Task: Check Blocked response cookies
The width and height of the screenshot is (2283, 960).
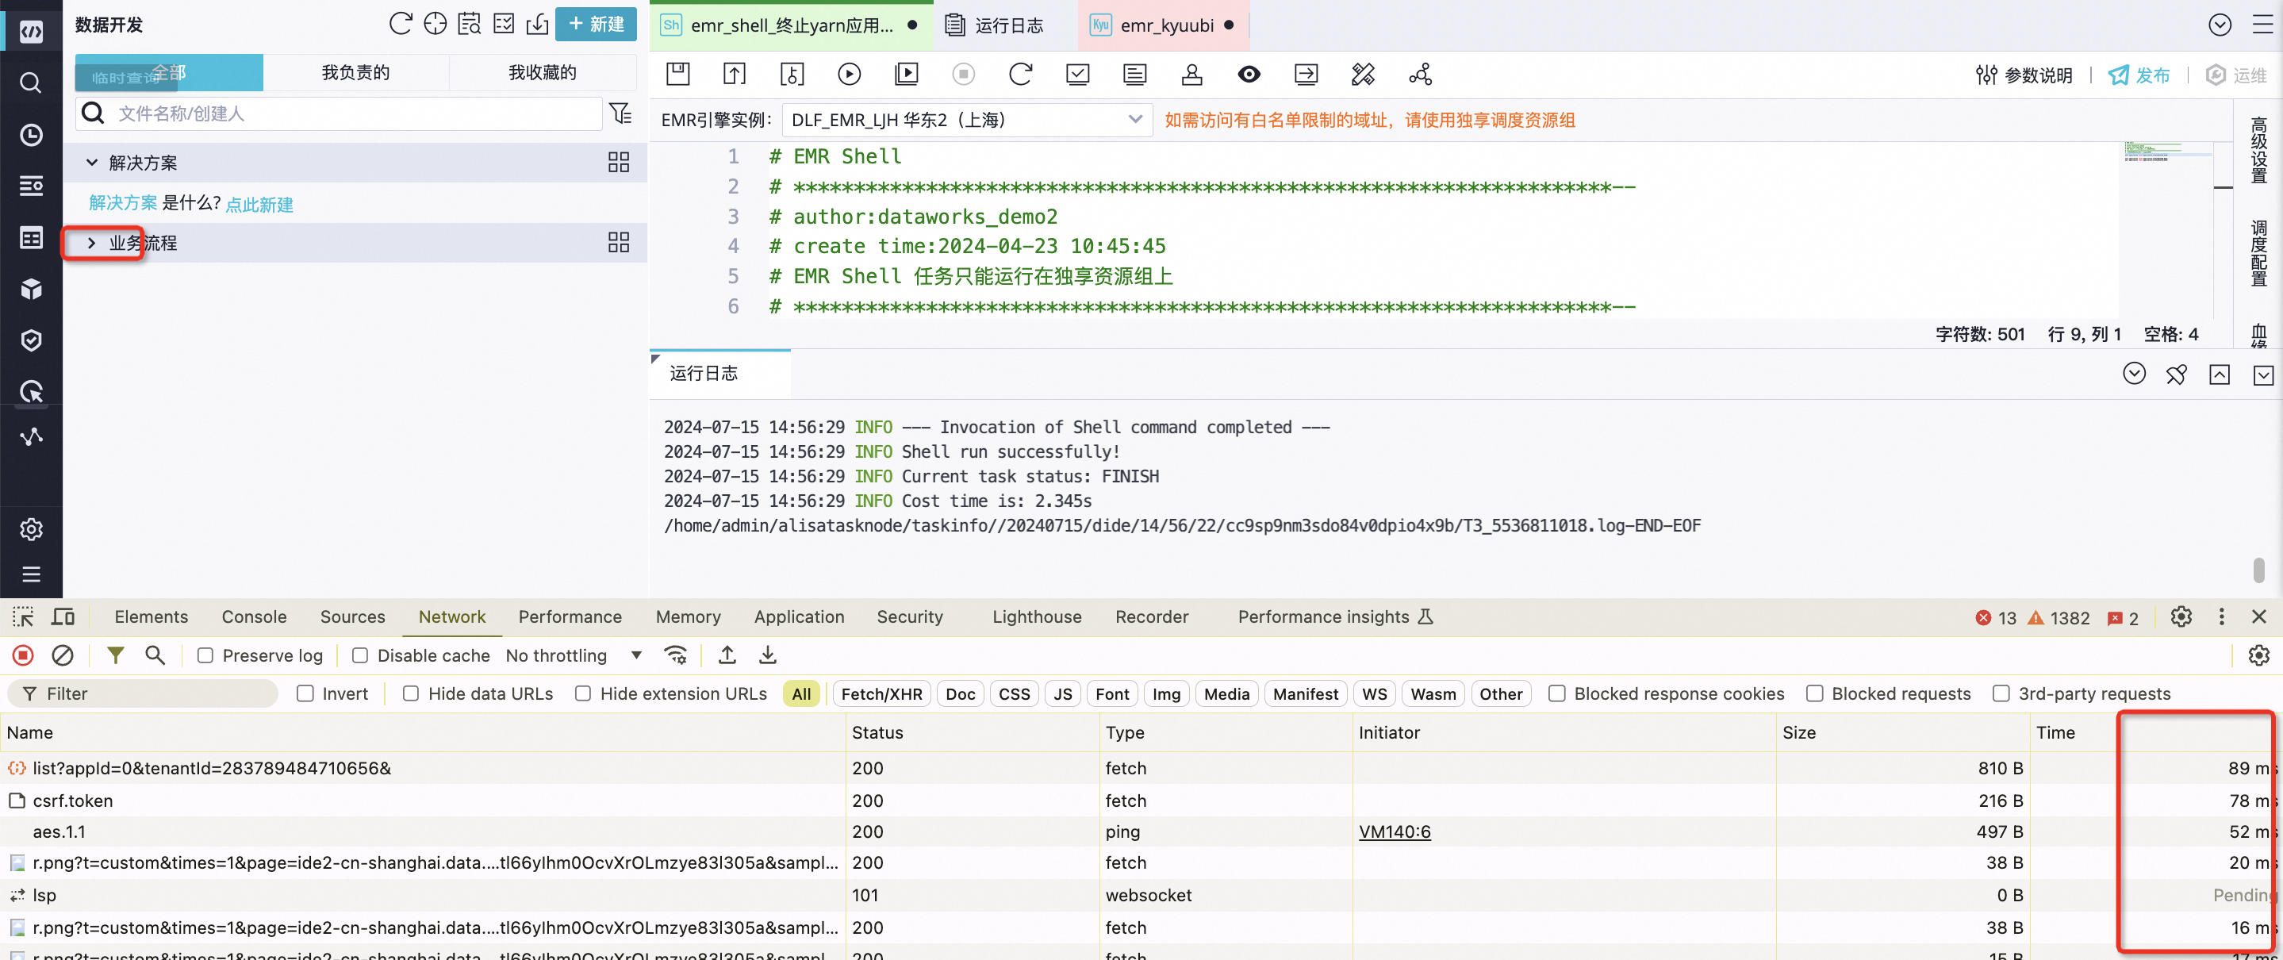Action: coord(1556,693)
